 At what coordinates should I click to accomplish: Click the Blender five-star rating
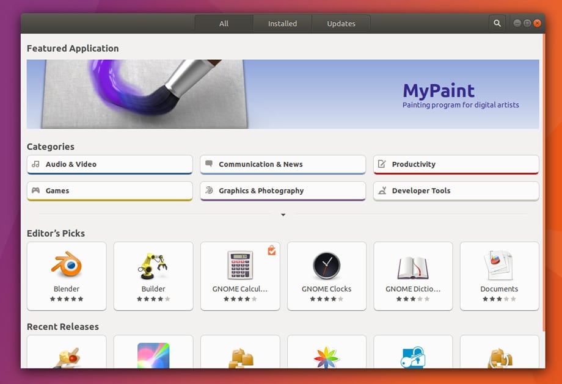pos(67,299)
